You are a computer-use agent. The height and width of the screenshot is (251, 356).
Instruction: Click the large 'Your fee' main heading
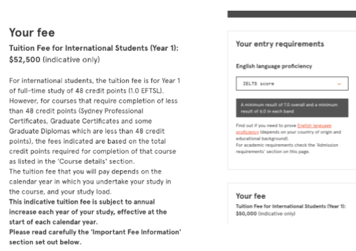click(32, 33)
